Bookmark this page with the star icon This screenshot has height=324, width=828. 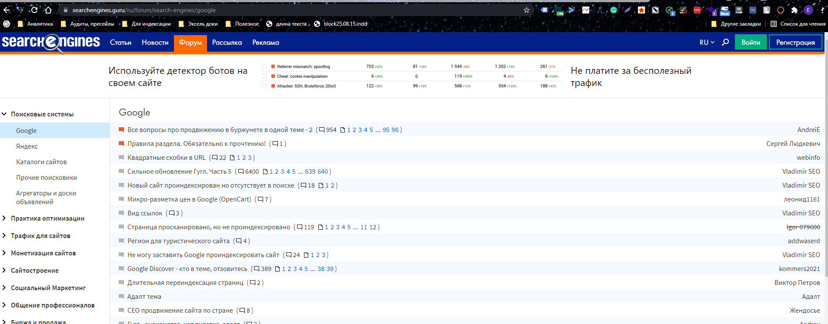(x=527, y=10)
